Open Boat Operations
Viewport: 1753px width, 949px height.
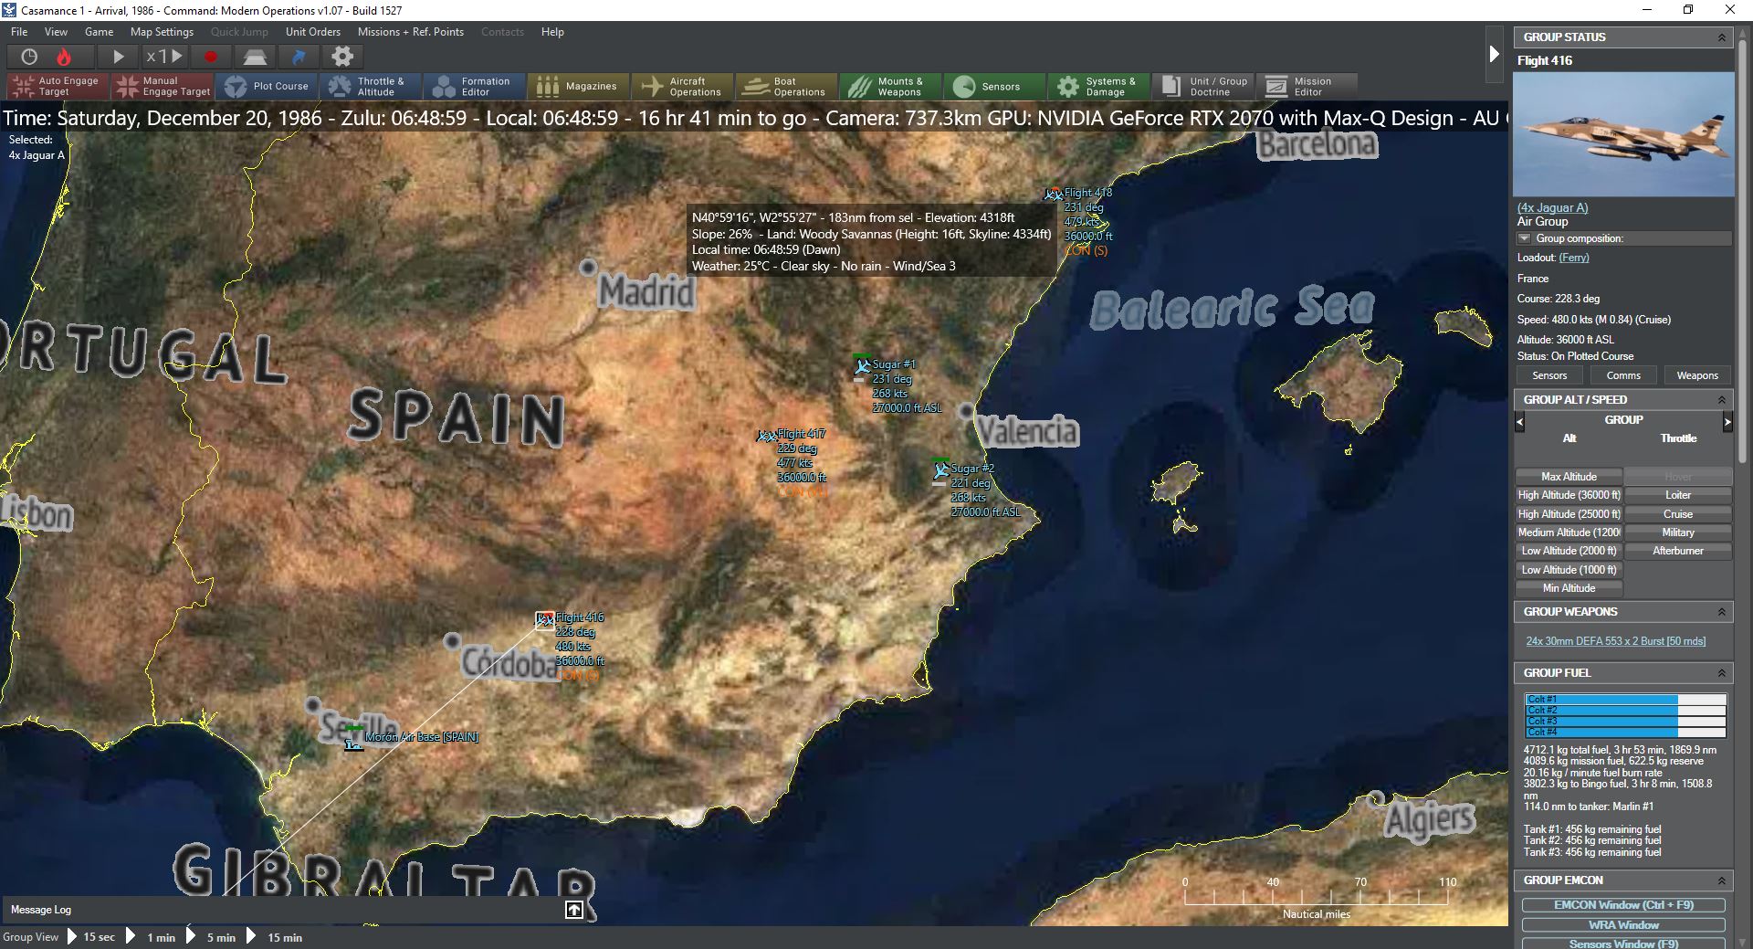click(x=787, y=87)
